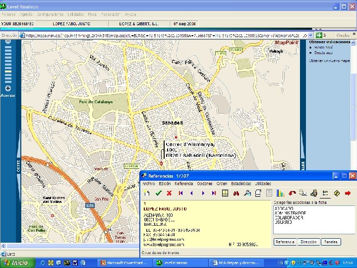Screen dimensions: 357x268
Task: Zoom in using the map plus button
Action: point(8,88)
